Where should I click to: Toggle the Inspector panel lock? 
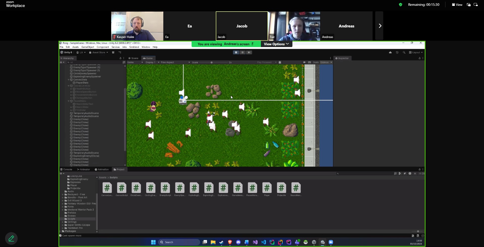pyautogui.click(x=419, y=58)
